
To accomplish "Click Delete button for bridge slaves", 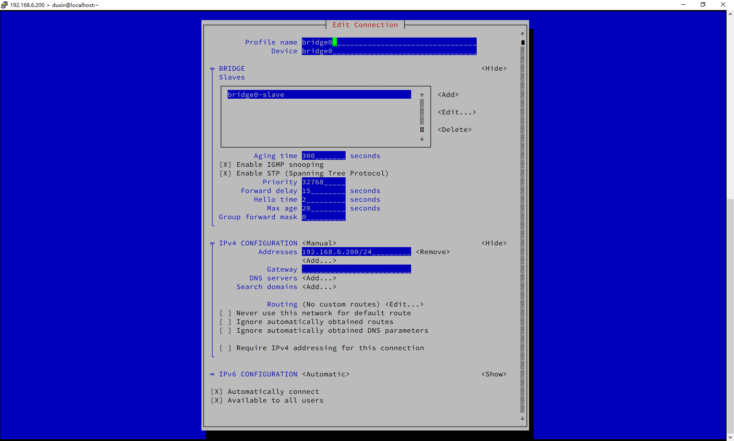I will (x=455, y=130).
